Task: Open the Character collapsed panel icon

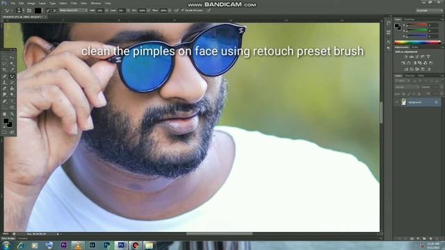Action: tap(389, 42)
